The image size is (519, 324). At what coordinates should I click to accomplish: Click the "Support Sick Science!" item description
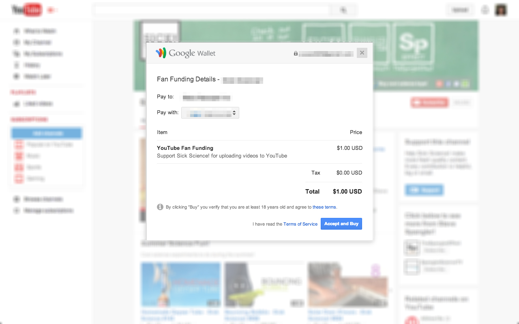click(x=222, y=156)
